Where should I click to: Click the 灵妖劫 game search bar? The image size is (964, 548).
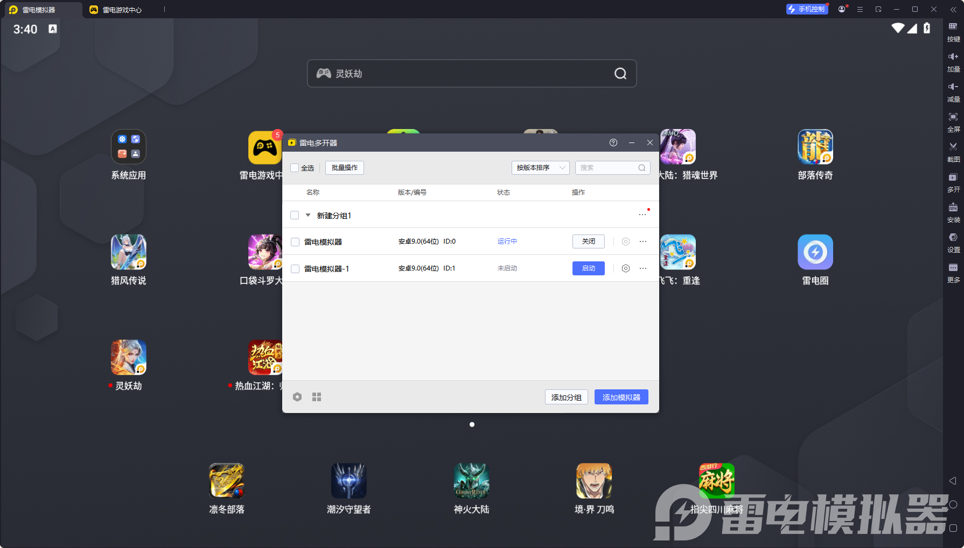pyautogui.click(x=472, y=74)
